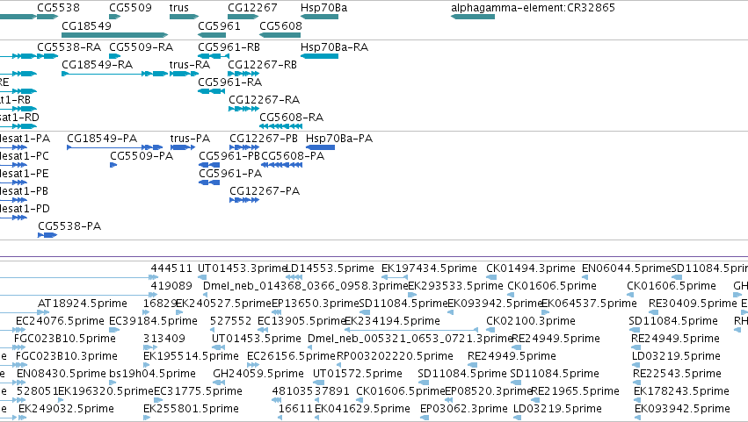The height and width of the screenshot is (422, 748).
Task: Select transcript CG12267-RB
Action: click(x=243, y=74)
